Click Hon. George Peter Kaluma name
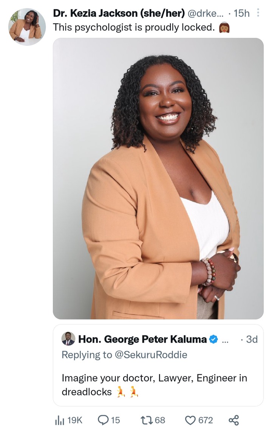Viewport: 272px width, 433px height. pyautogui.click(x=142, y=339)
